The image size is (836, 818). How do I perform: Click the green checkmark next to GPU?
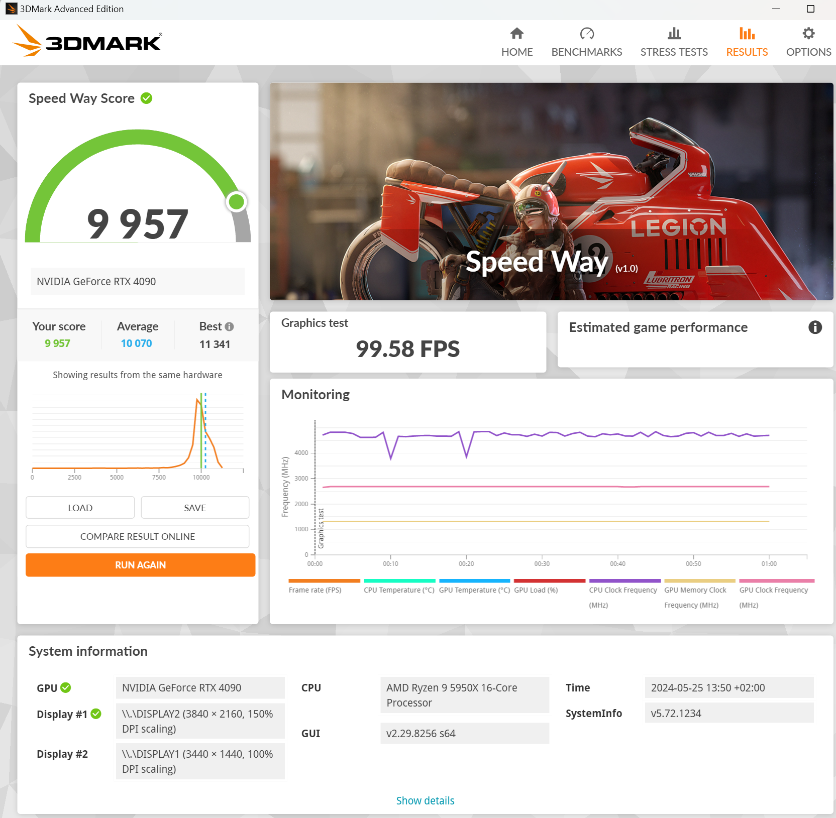click(x=66, y=687)
